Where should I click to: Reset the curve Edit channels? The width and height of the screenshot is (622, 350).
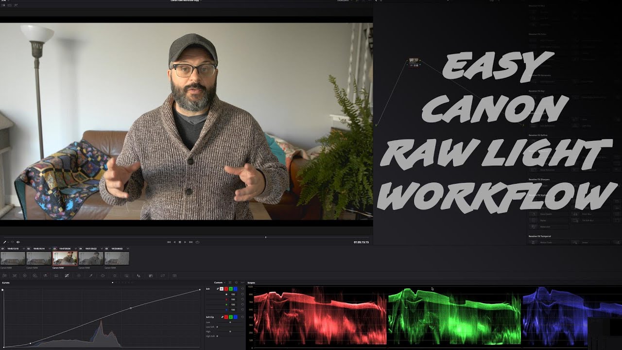click(x=242, y=289)
